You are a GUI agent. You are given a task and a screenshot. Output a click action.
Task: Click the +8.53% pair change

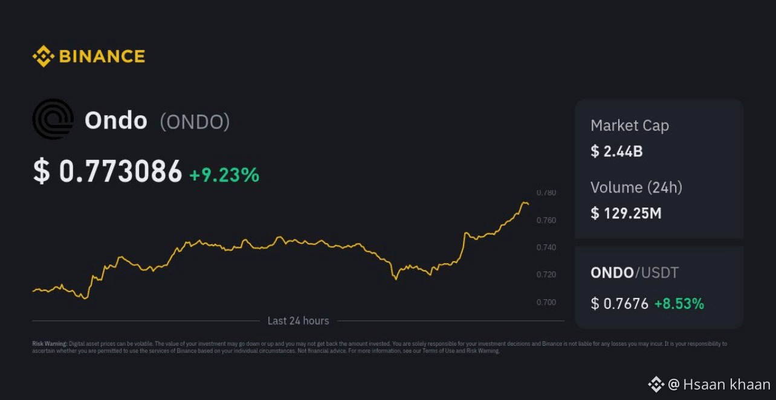point(679,303)
